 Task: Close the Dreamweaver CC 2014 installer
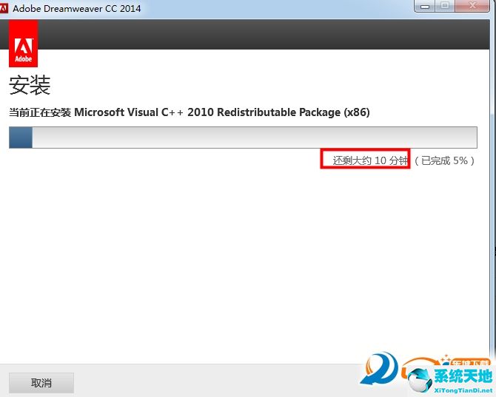click(474, 7)
